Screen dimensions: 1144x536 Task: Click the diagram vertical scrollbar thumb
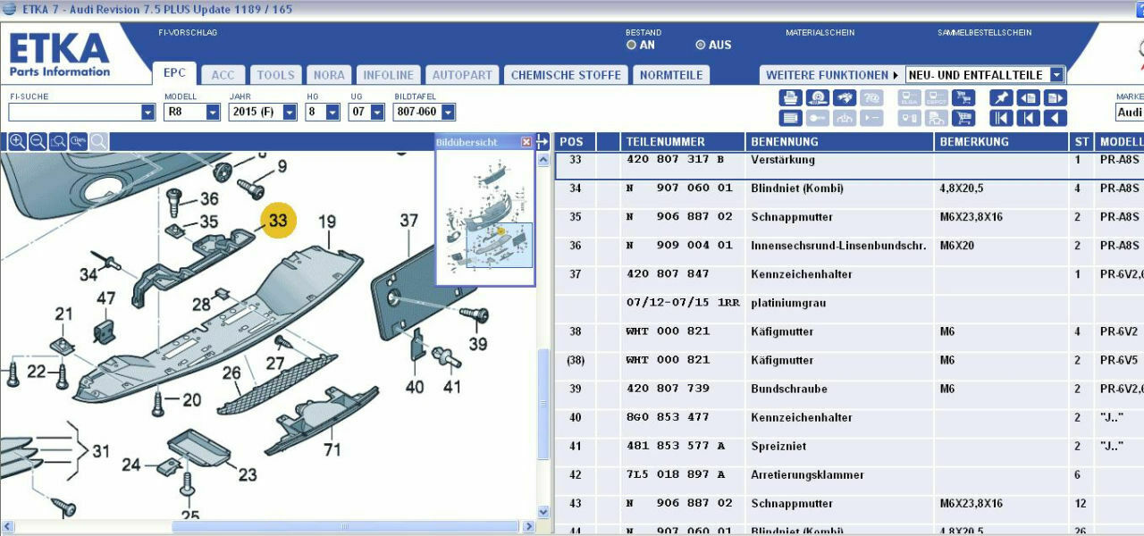click(543, 404)
